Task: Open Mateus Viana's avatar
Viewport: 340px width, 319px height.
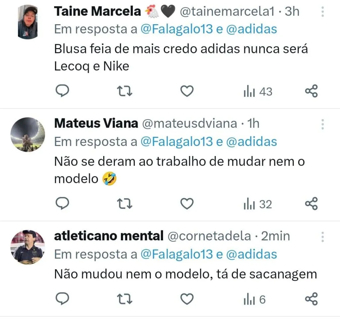Action: [28, 134]
